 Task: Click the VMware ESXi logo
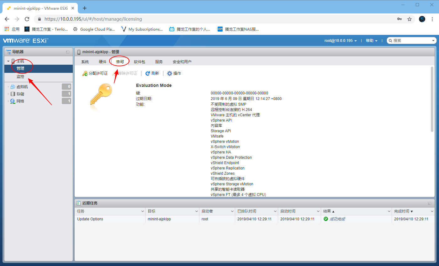click(25, 41)
